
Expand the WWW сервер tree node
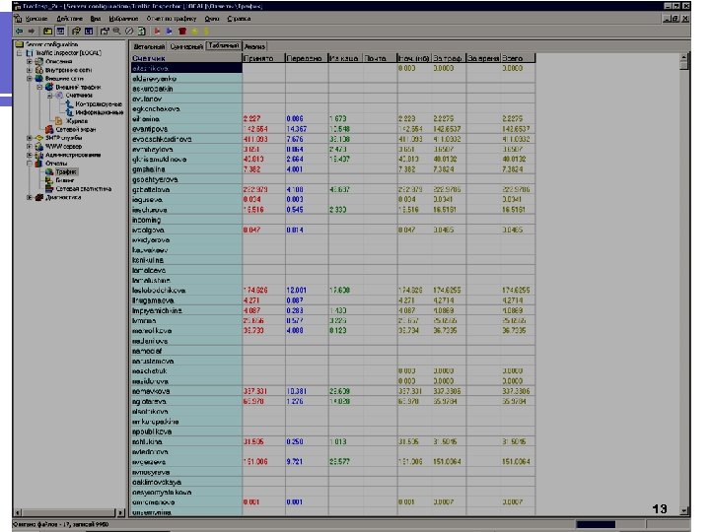pyautogui.click(x=30, y=147)
